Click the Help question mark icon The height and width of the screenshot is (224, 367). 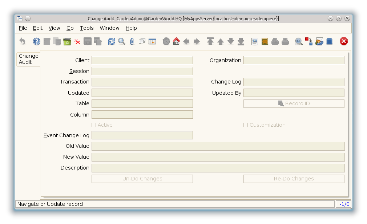(37, 41)
